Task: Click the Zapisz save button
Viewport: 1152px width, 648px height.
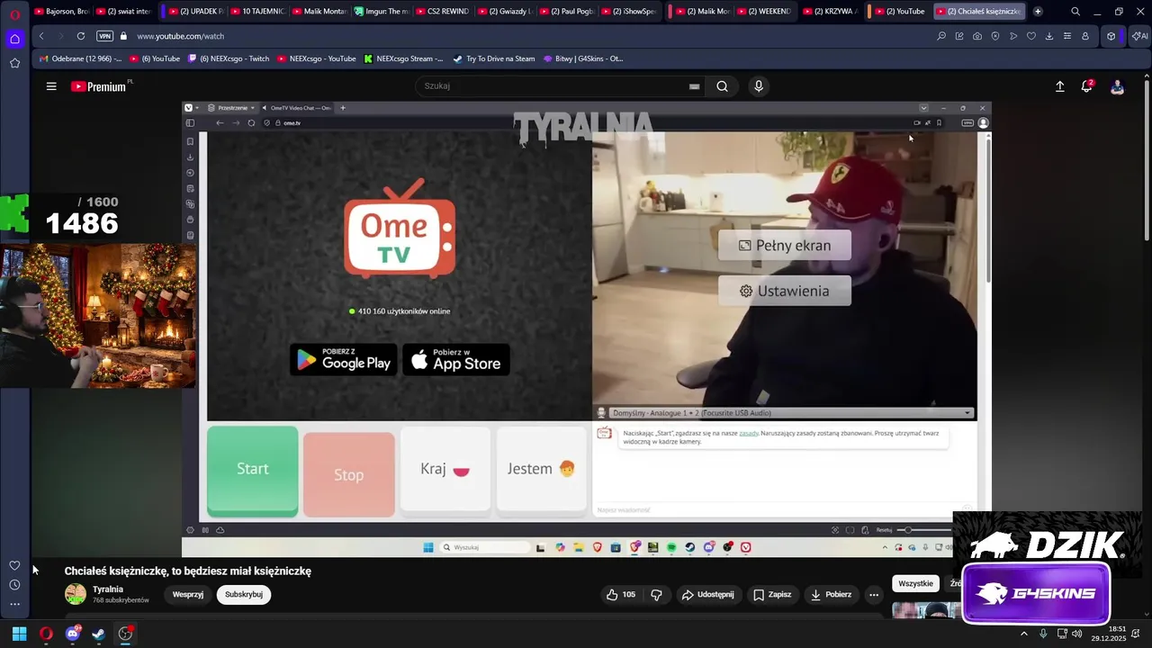Action: (x=772, y=594)
